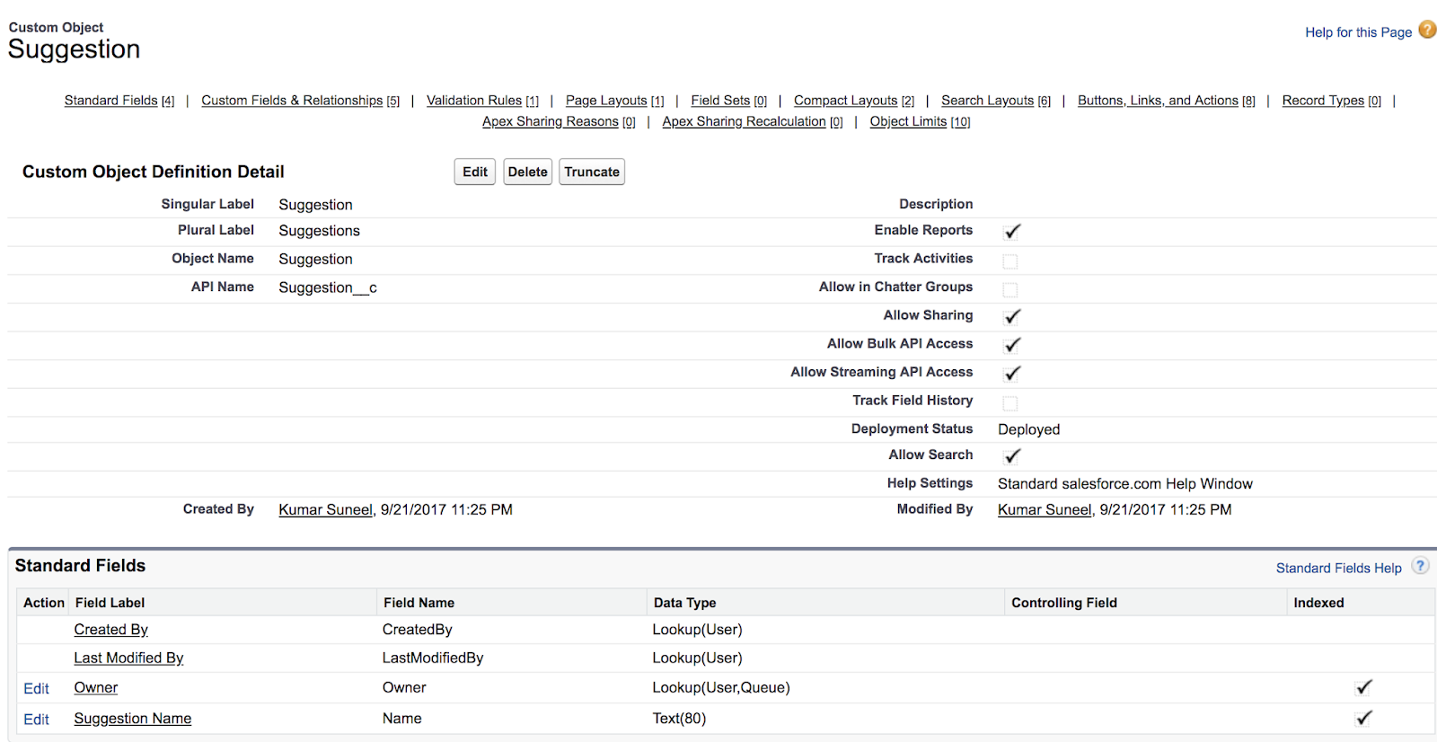1437x742 pixels.
Task: Toggle the Allow Search checkmark
Action: [1012, 456]
